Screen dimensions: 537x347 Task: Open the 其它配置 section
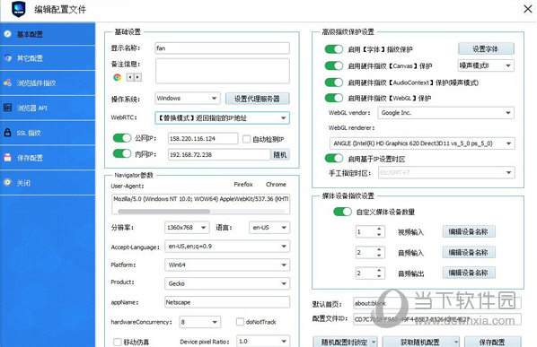click(48, 58)
